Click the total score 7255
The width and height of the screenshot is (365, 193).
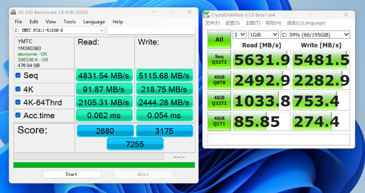135,144
